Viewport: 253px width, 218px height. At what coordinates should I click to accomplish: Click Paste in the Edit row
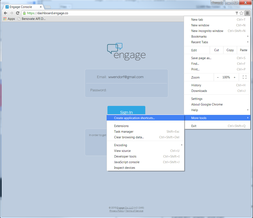click(x=244, y=50)
